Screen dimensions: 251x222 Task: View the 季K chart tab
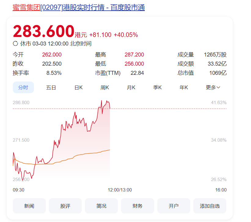click(x=157, y=88)
